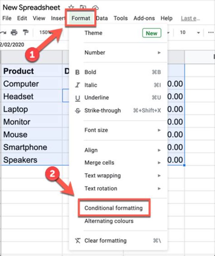215x256 pixels.
Task: Click the redo arrow icon
Action: [x=3, y=32]
